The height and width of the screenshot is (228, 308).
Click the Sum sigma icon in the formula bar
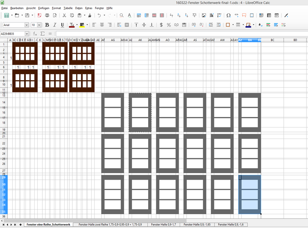tap(43, 34)
